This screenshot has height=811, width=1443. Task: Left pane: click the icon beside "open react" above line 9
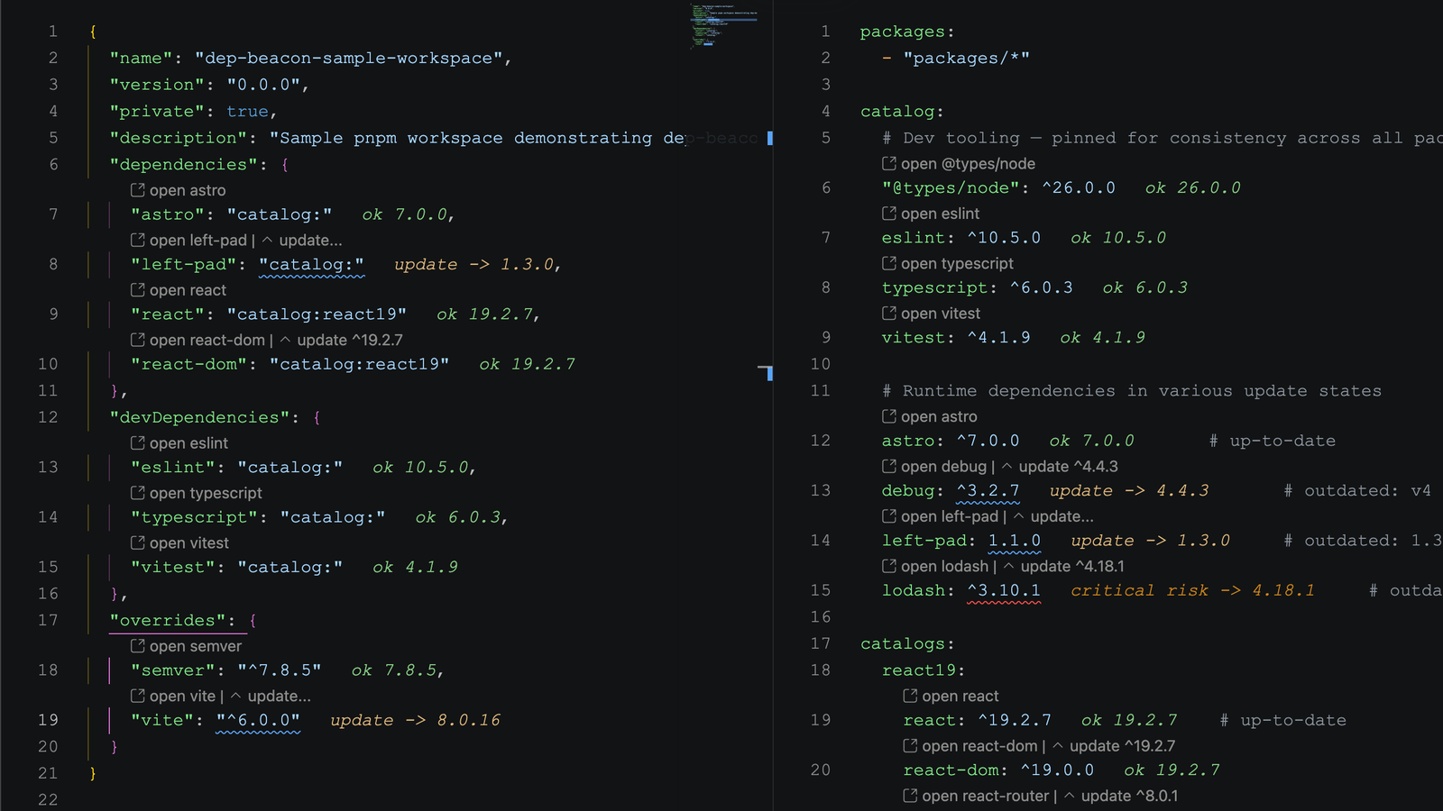[x=138, y=290]
